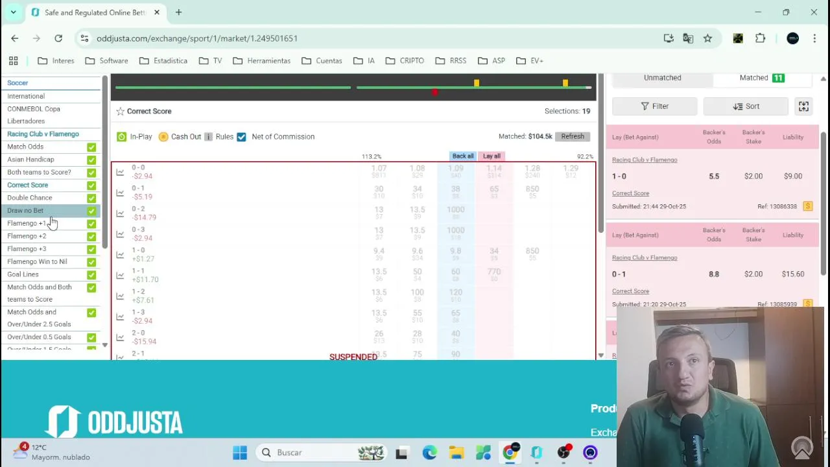The width and height of the screenshot is (830, 467).
Task: Toggle the Flamengo +2 checkbox
Action: coord(91,236)
